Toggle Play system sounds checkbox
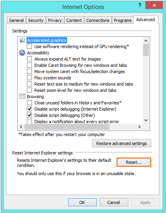Viewport: 166px width, 213px height. tap(29, 78)
